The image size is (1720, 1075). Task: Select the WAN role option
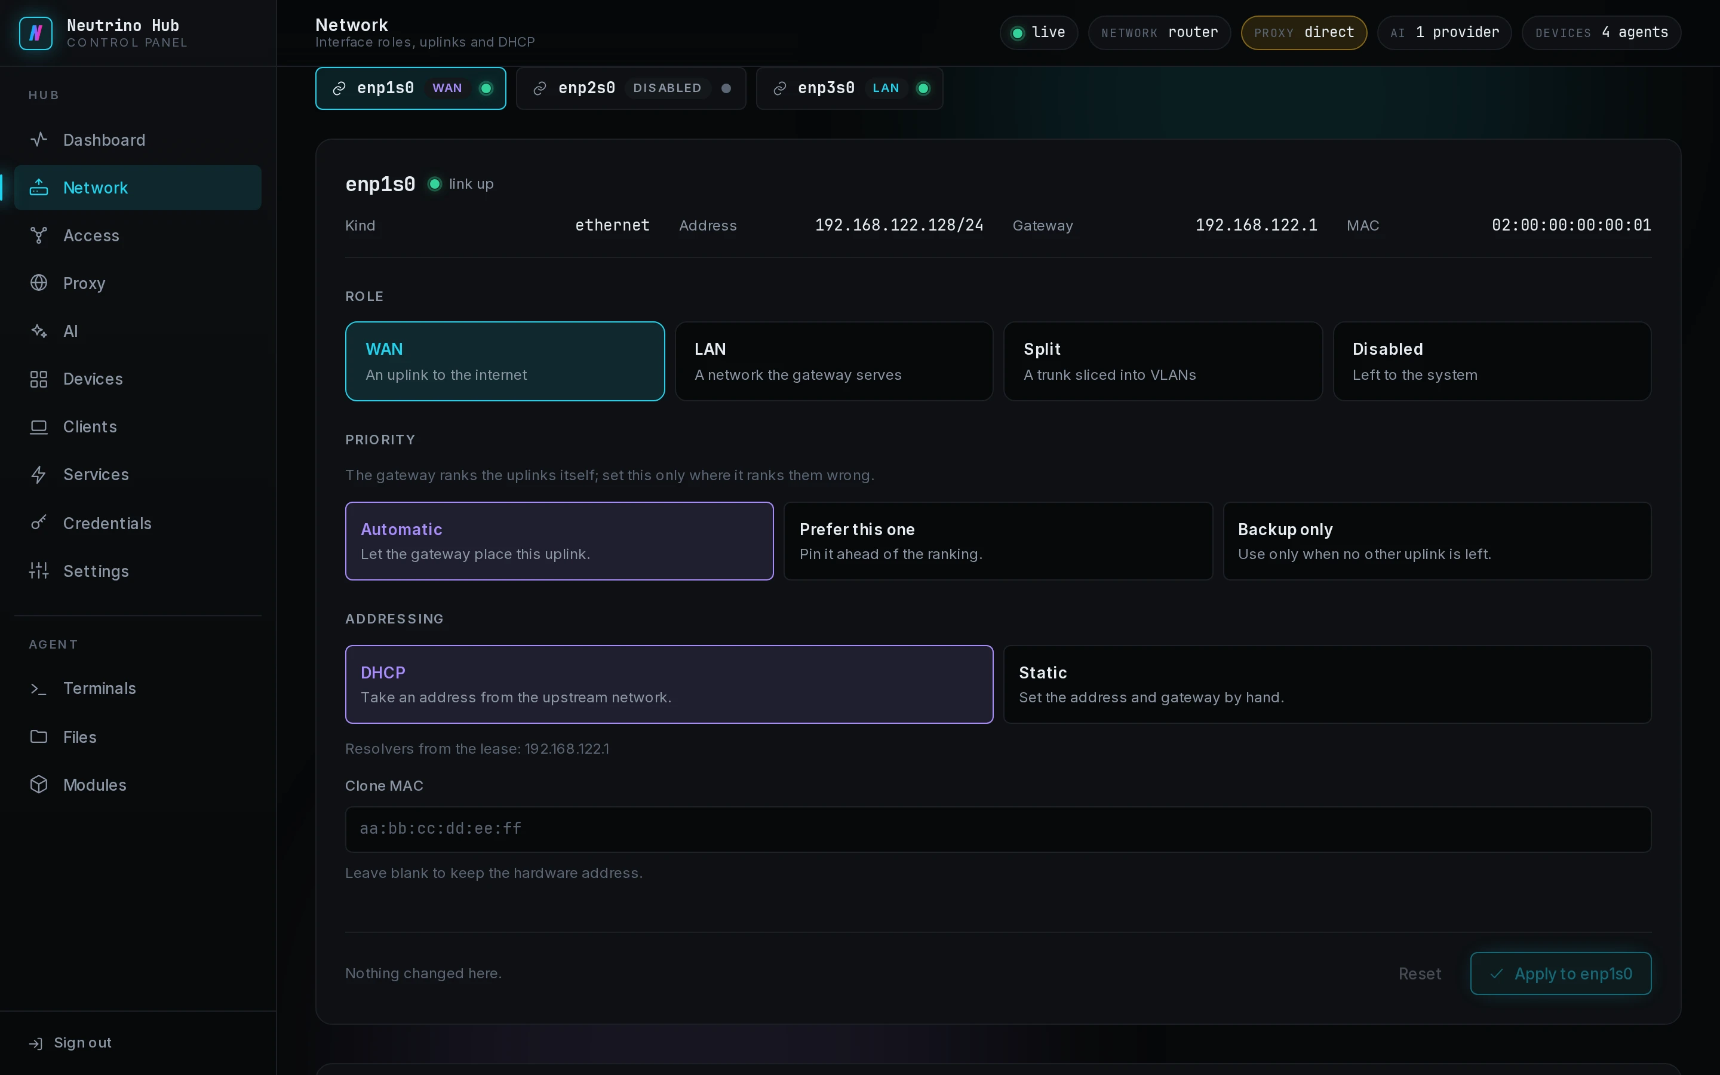click(x=505, y=361)
